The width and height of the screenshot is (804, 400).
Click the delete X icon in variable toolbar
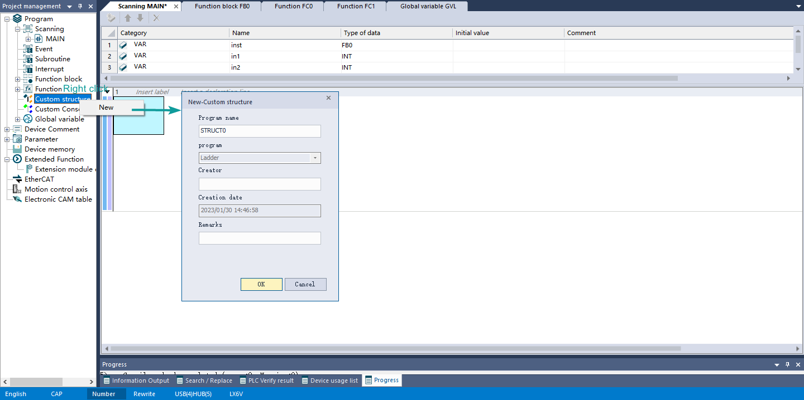point(156,18)
